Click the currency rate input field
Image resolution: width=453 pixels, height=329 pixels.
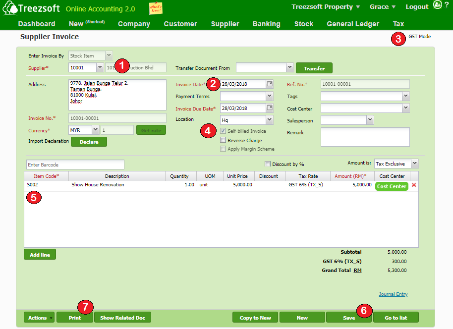[x=117, y=130]
